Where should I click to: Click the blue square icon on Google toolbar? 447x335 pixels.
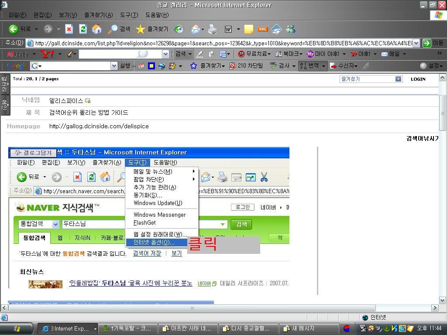(151, 66)
